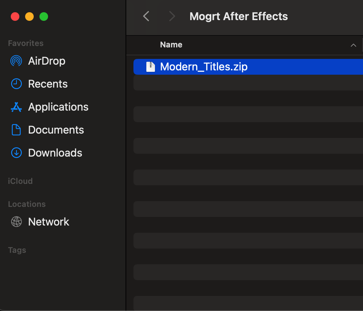Select the Modern_Titles.zip file name

point(204,67)
